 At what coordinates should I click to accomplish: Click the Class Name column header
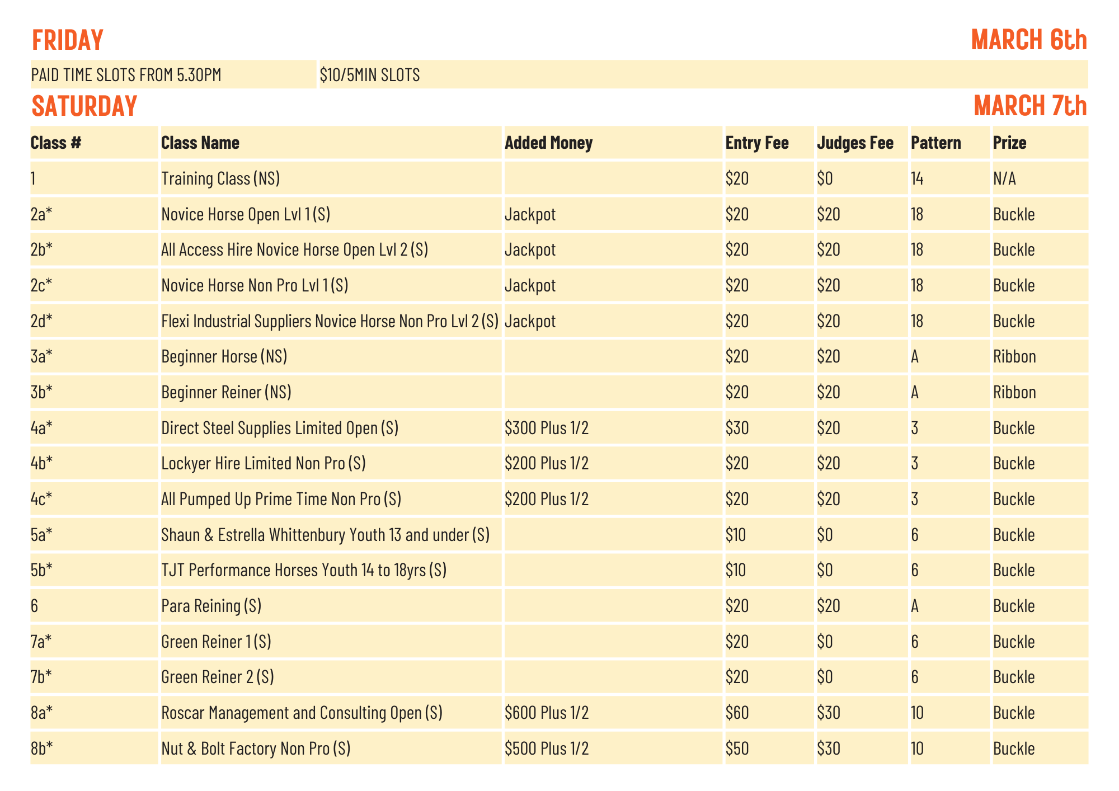200,143
